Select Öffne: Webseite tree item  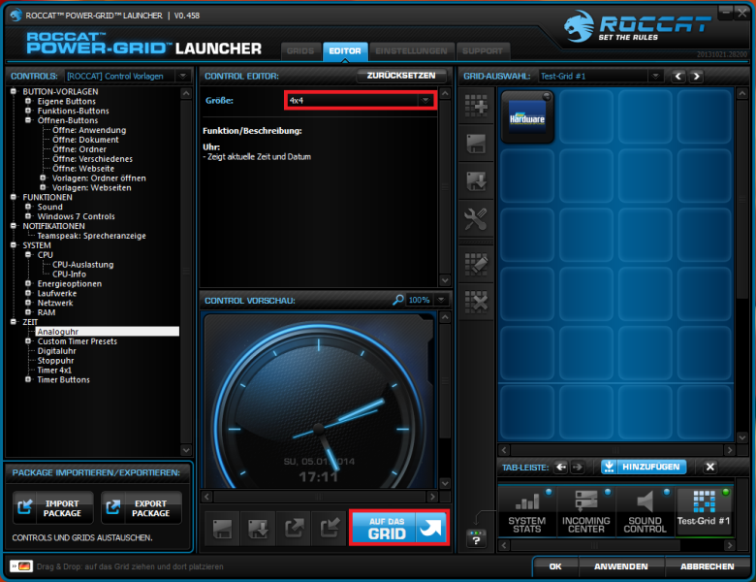tap(83, 169)
